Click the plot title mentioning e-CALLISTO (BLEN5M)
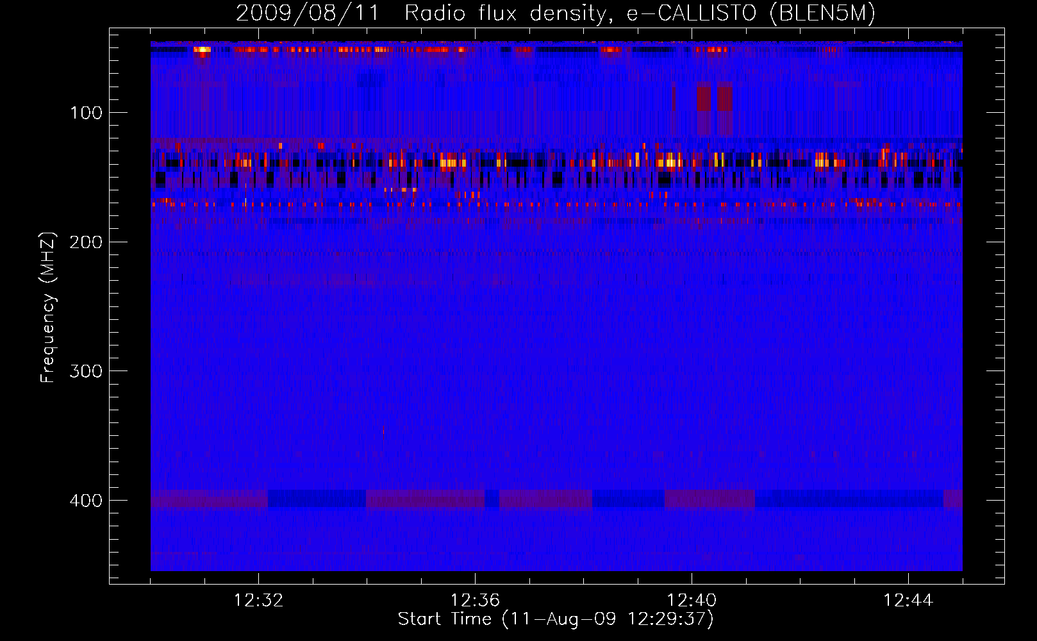This screenshot has width=1037, height=641. tap(556, 13)
